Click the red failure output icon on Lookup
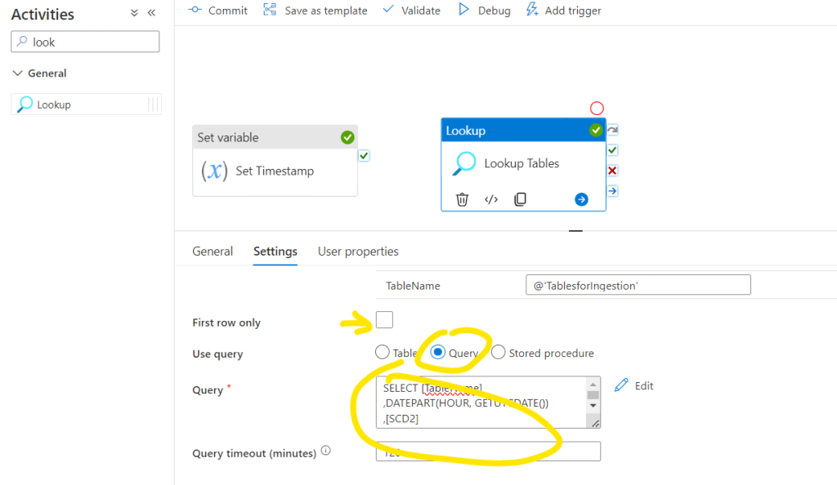Viewport: 837px width, 485px height. click(x=612, y=170)
